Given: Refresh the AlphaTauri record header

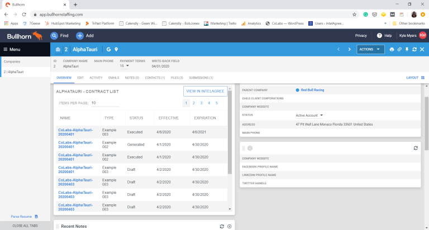Looking at the screenshot, I should (414, 50).
